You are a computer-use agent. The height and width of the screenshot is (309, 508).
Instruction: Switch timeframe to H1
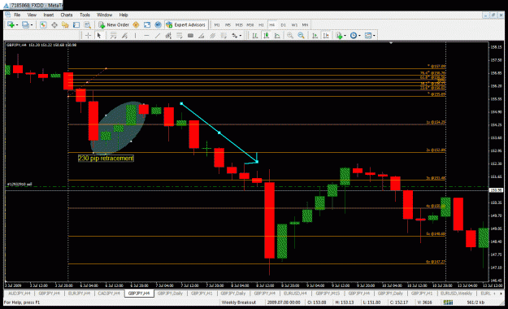coord(261,25)
